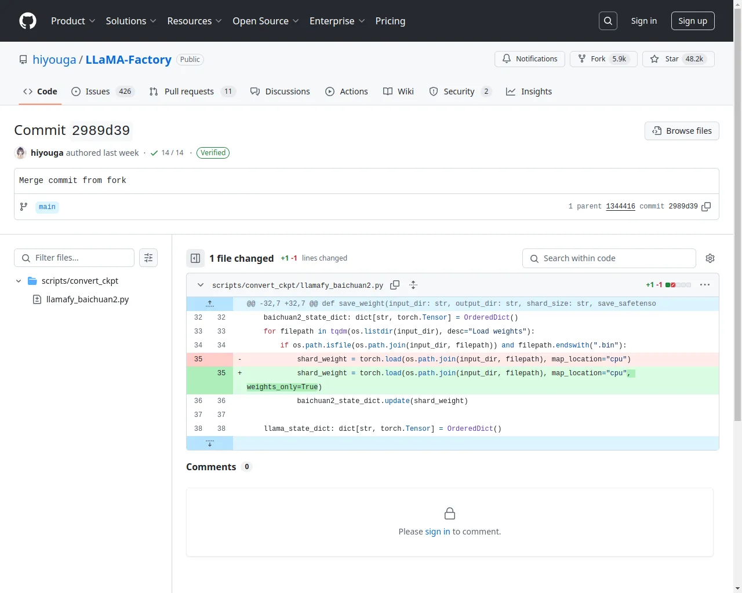Viewport: 742px width, 593px height.
Task: Click the Merge commit from fork message
Action: point(72,181)
